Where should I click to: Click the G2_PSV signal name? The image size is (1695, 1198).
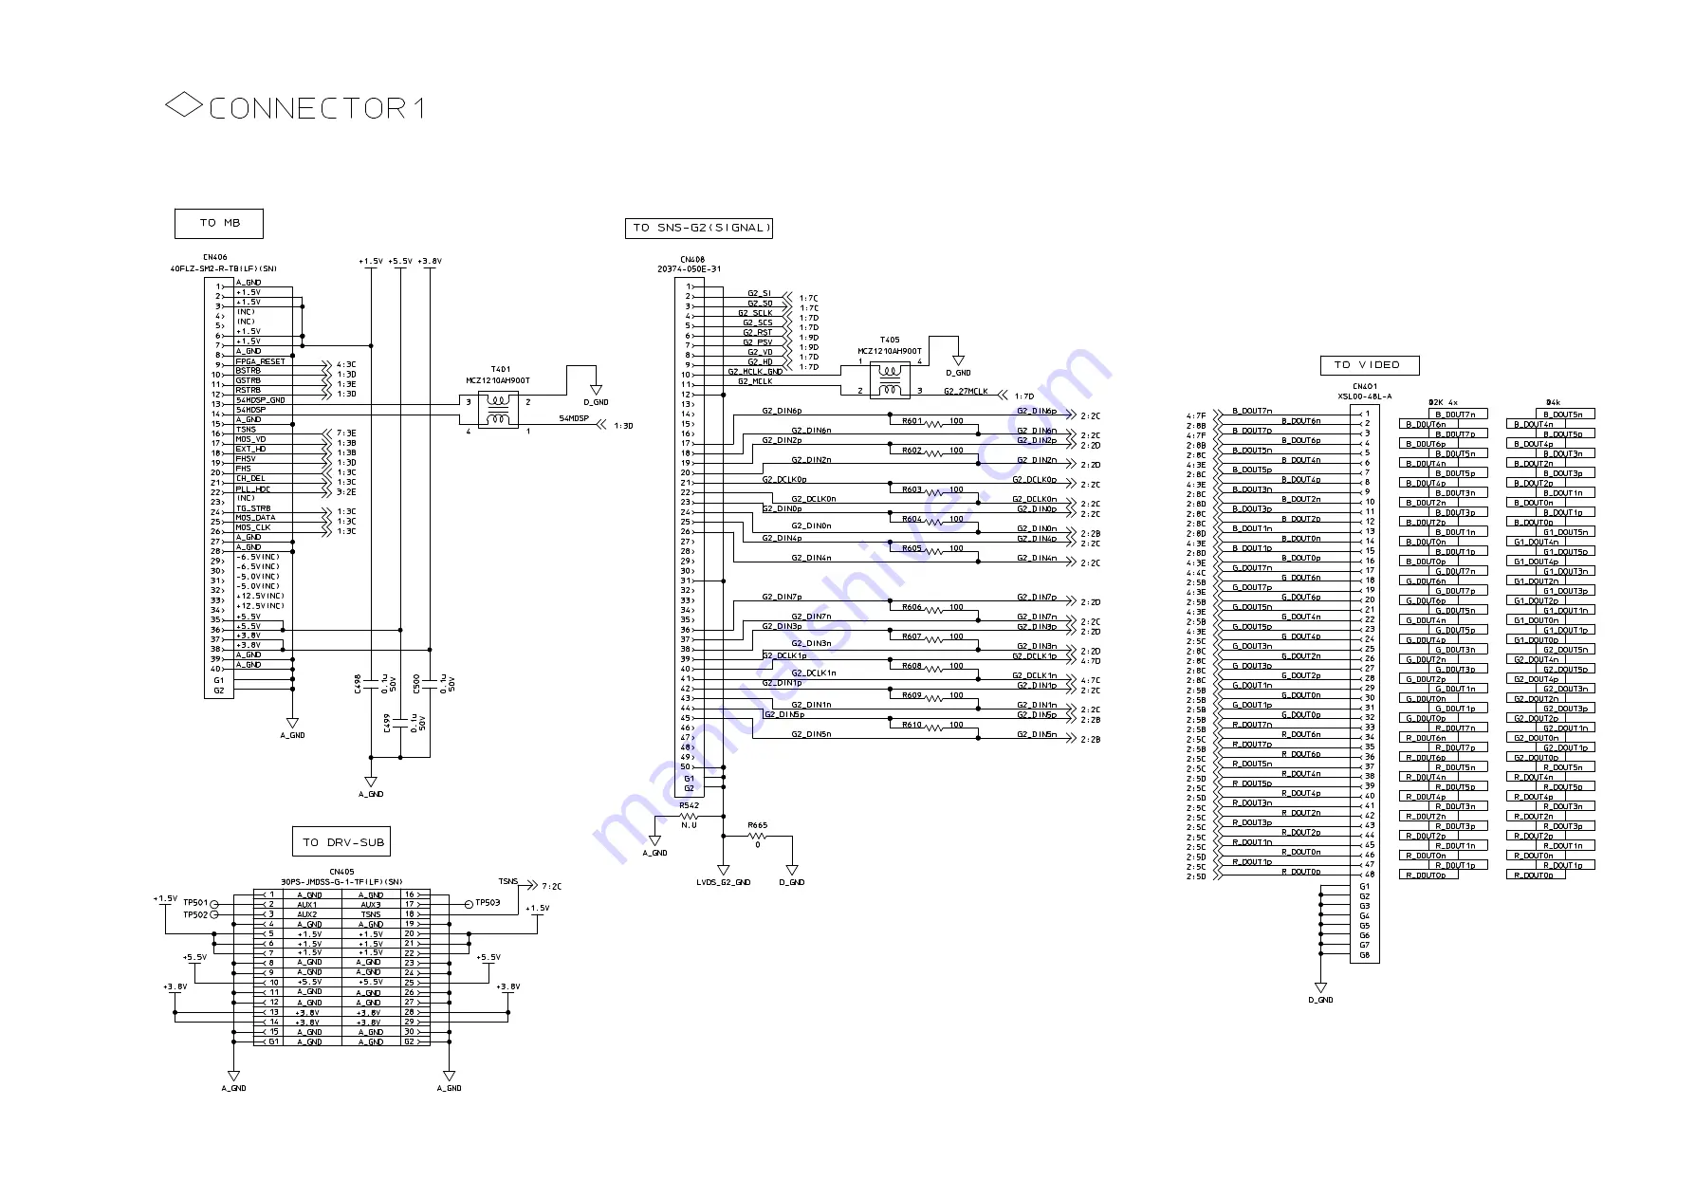758,341
